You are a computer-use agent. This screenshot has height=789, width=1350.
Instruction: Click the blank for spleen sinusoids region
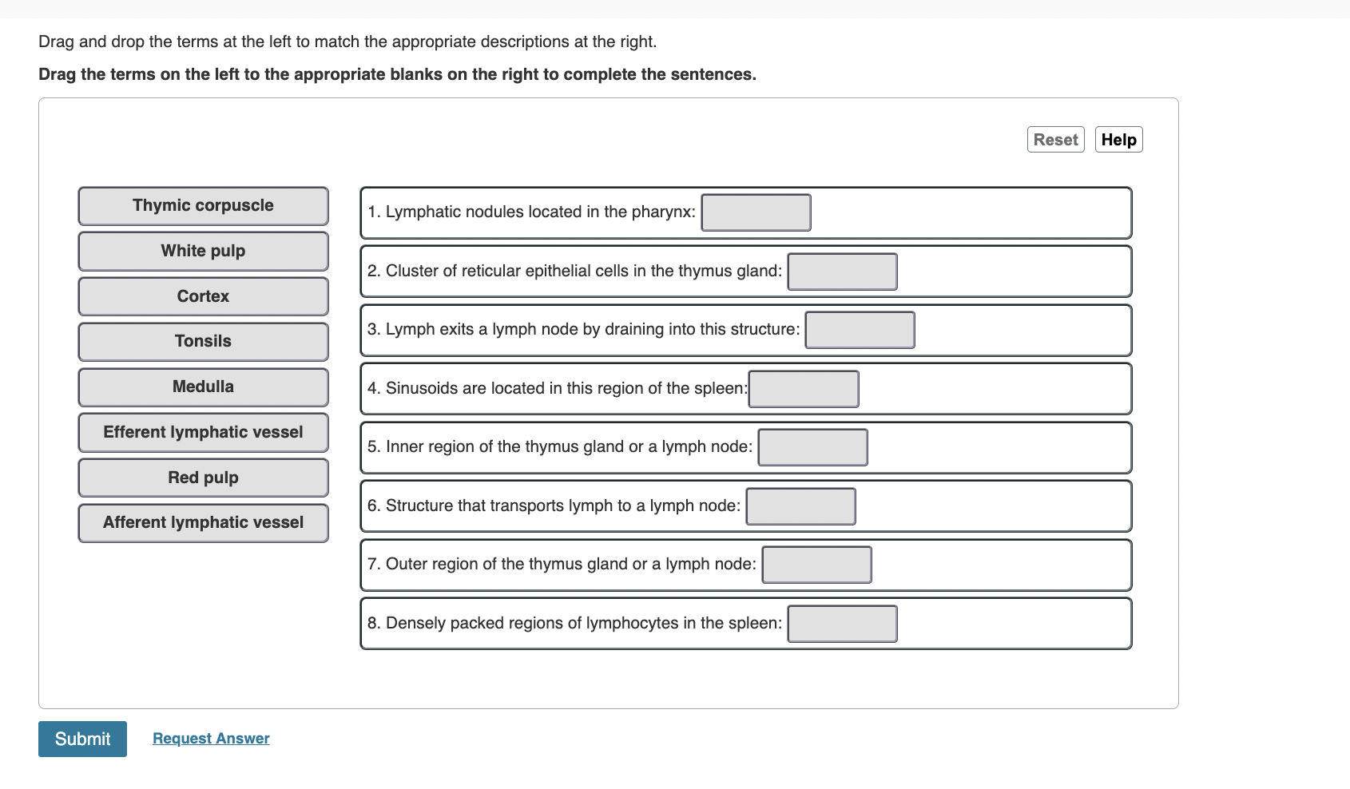tap(804, 388)
